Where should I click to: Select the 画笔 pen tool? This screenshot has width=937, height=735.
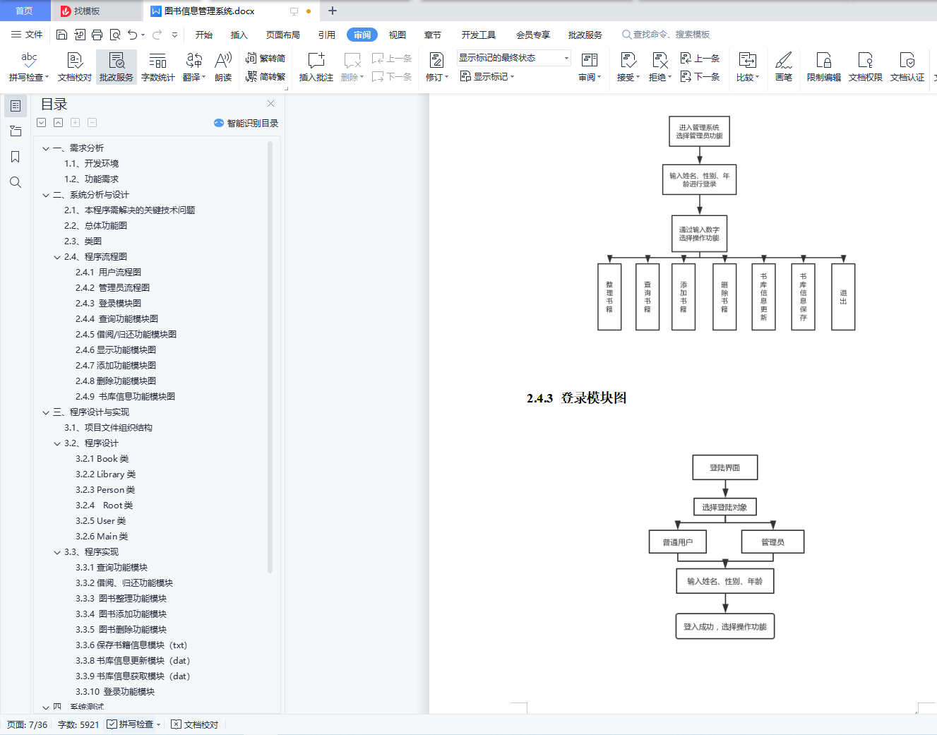(x=784, y=67)
